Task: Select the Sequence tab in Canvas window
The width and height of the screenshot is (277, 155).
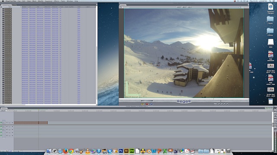Action: [x=123, y=5]
